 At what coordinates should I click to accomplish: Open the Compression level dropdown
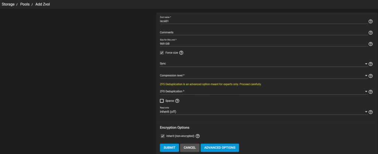tap(262, 76)
